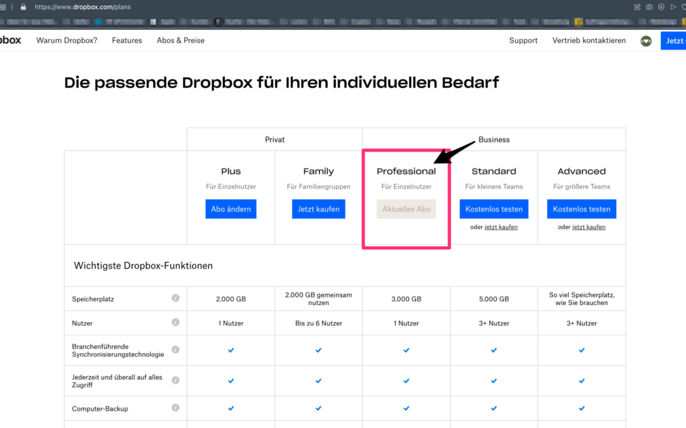Click the 2.000 GB cell for Plus
The height and width of the screenshot is (428, 686).
231,299
